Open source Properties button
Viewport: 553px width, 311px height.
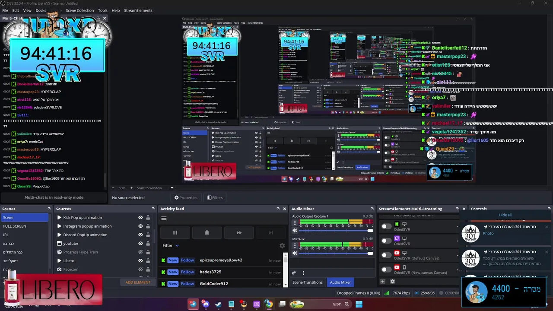coord(186,197)
